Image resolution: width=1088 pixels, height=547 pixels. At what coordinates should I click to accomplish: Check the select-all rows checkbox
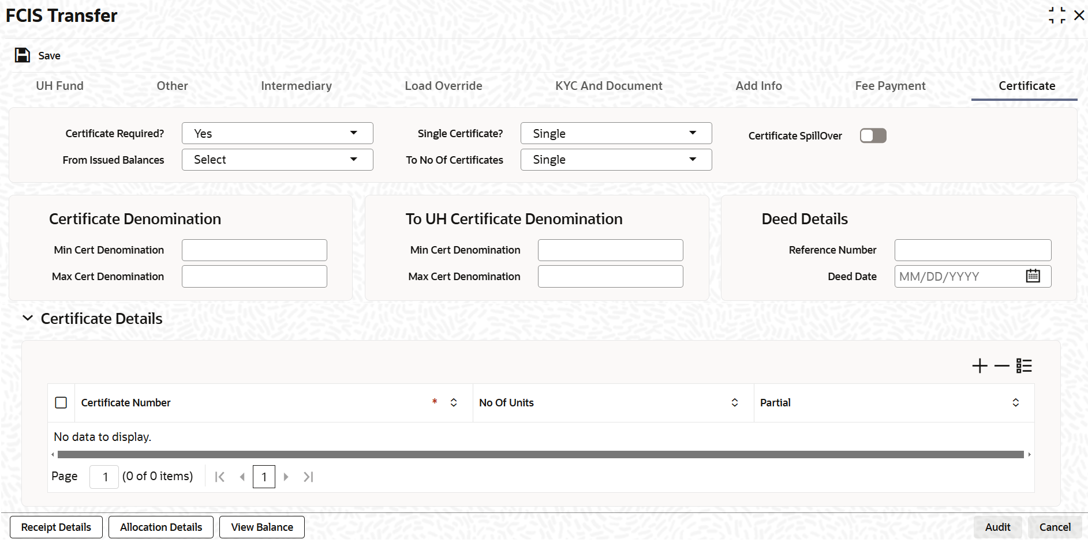(x=61, y=402)
